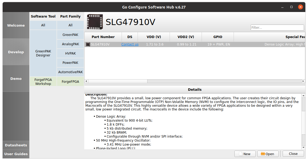Viewport: 308px width, 161px height.
Task: Open the Contact us datasheet link
Action: pos(130,44)
